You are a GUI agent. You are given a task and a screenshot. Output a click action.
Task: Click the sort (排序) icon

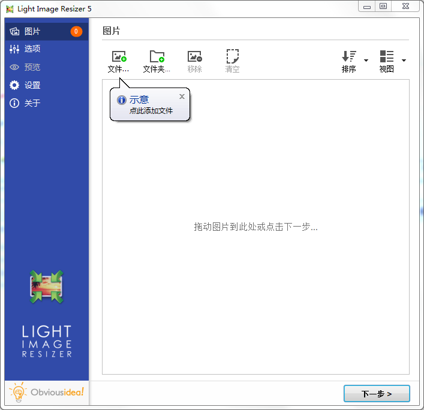[349, 56]
